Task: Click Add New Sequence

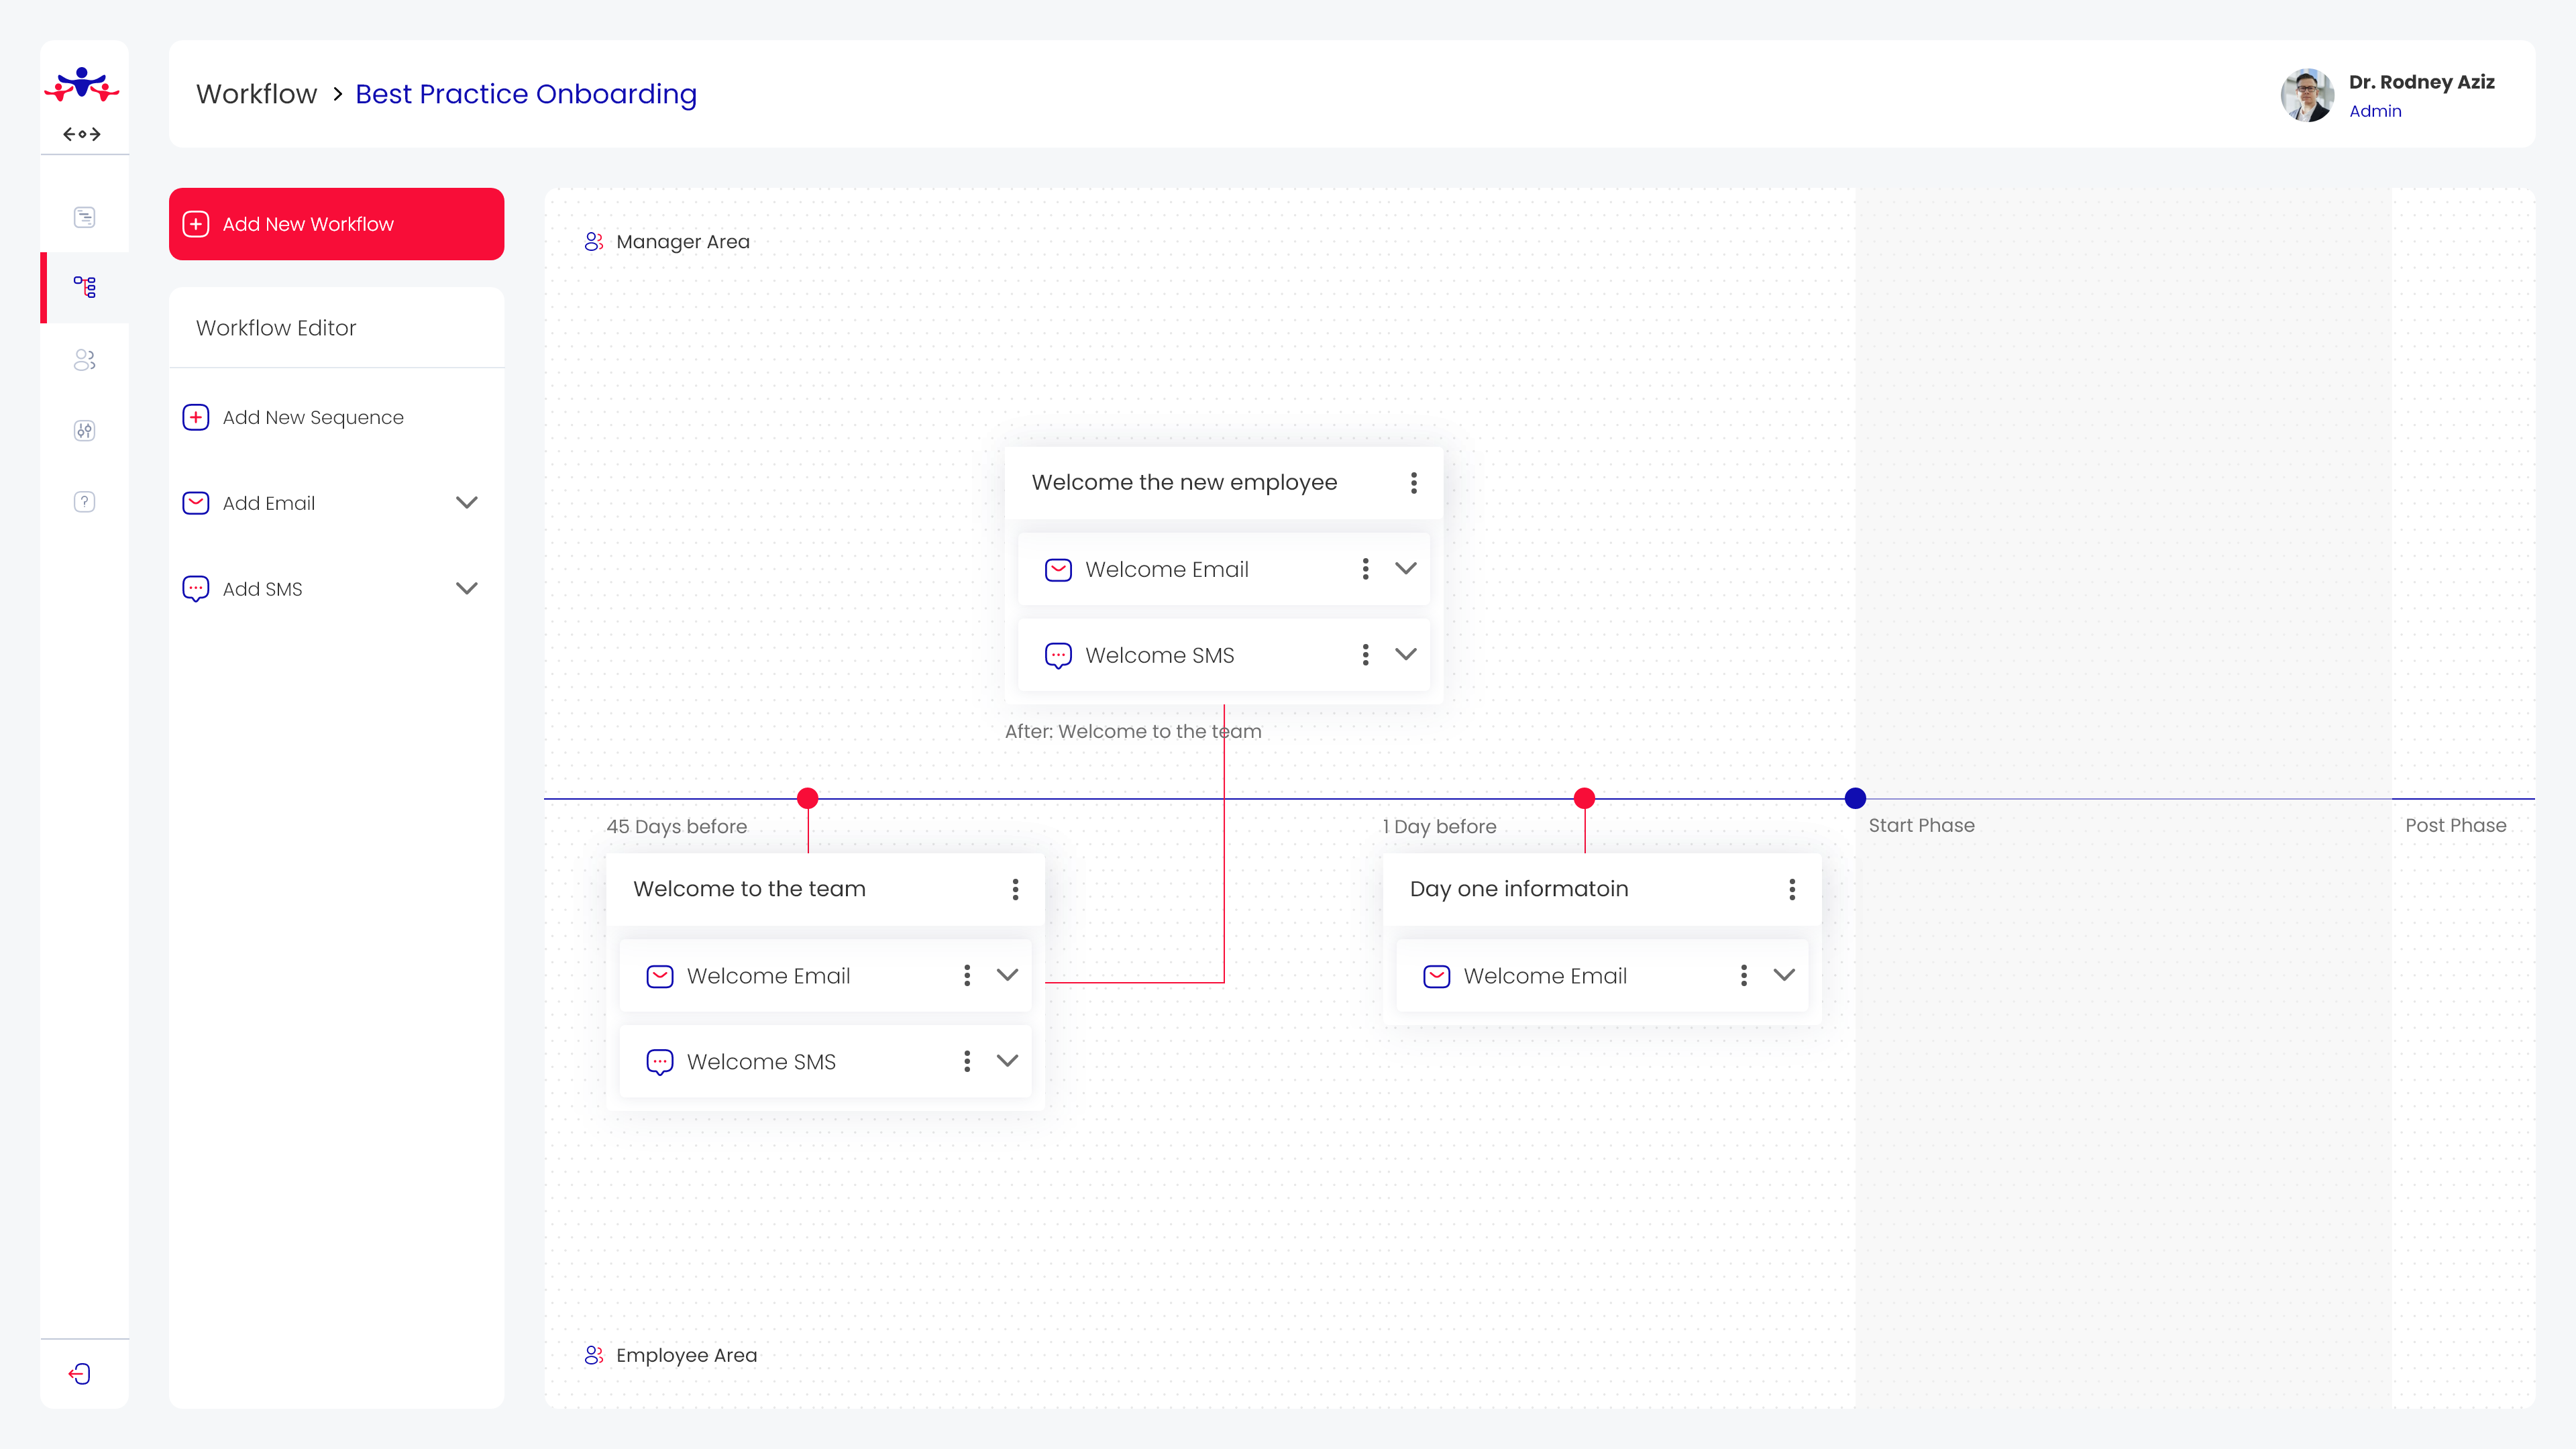Action: coord(312,417)
